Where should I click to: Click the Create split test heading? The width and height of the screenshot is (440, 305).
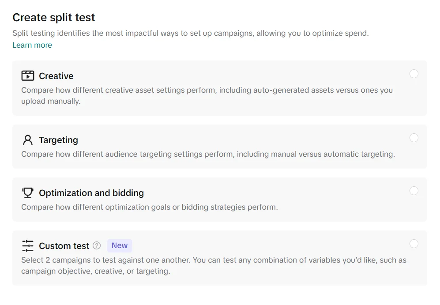(54, 17)
